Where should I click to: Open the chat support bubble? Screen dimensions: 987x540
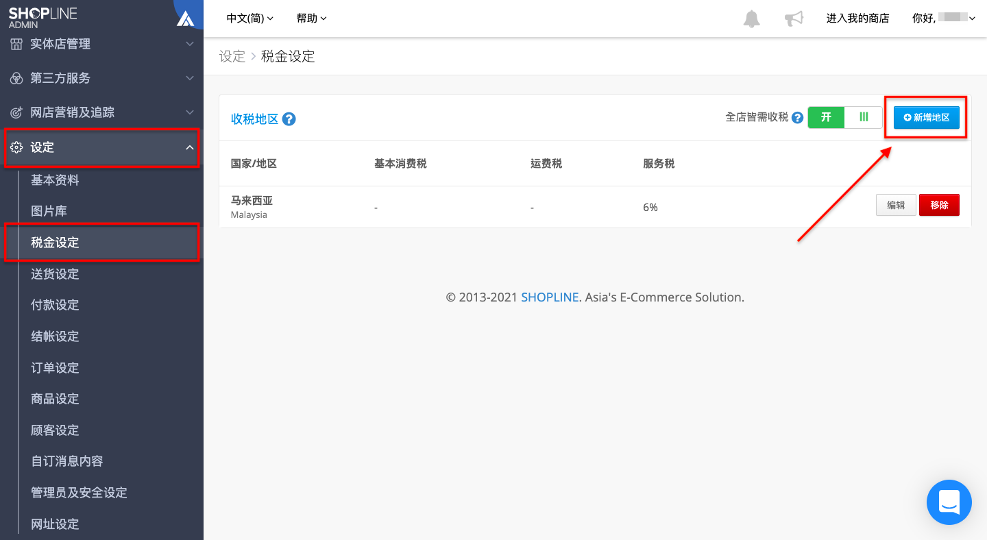coord(949,502)
